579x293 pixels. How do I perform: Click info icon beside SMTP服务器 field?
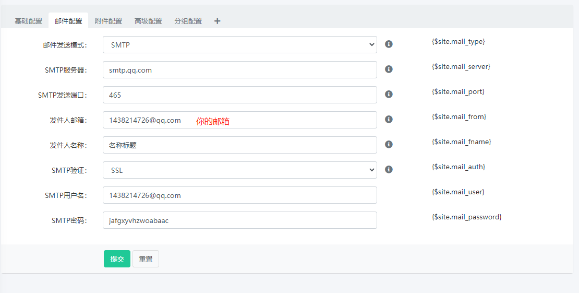(389, 69)
